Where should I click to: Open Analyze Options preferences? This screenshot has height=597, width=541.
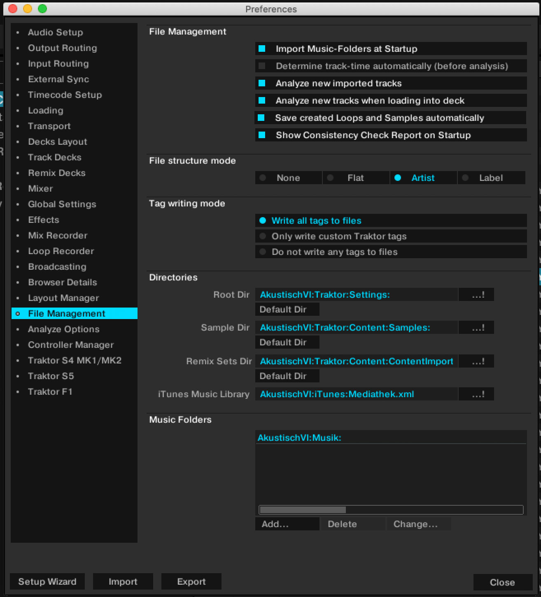click(74, 329)
